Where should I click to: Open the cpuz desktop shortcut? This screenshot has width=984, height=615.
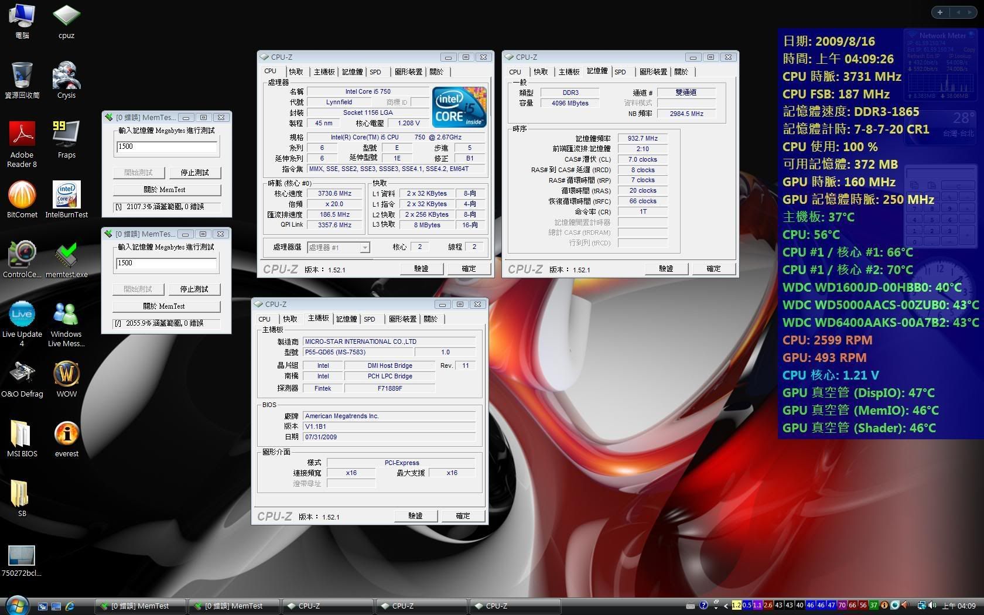pos(66,20)
